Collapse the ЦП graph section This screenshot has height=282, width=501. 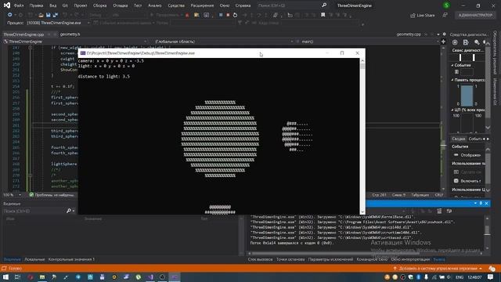coord(452,110)
